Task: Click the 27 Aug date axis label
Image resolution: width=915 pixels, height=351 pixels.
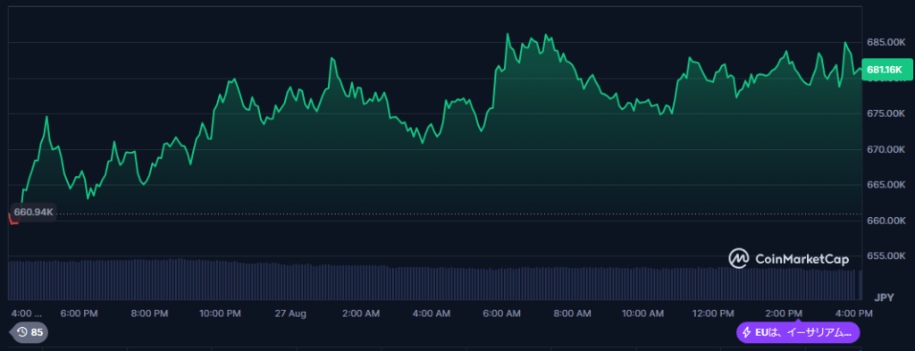Action: click(x=290, y=313)
